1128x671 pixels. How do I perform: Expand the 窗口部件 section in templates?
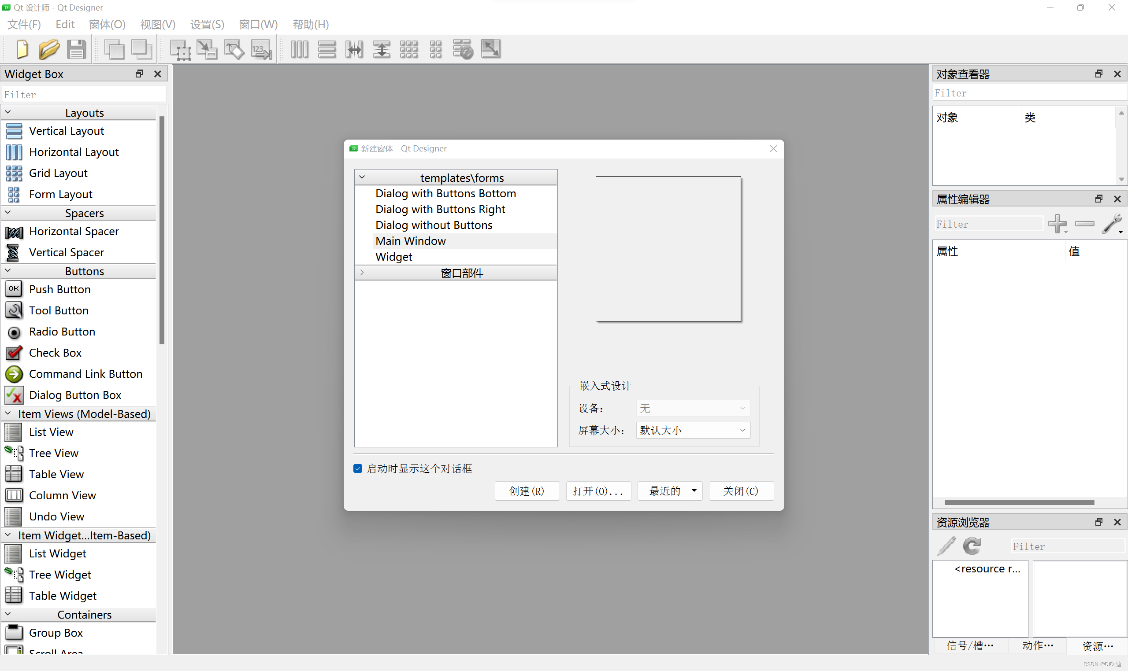tap(362, 273)
